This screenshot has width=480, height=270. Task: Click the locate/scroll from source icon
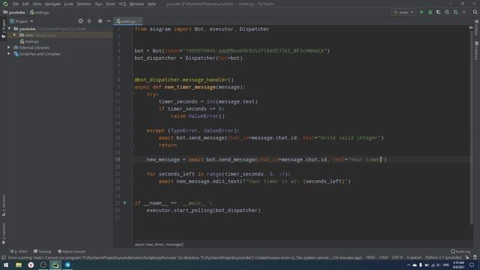[80, 21]
